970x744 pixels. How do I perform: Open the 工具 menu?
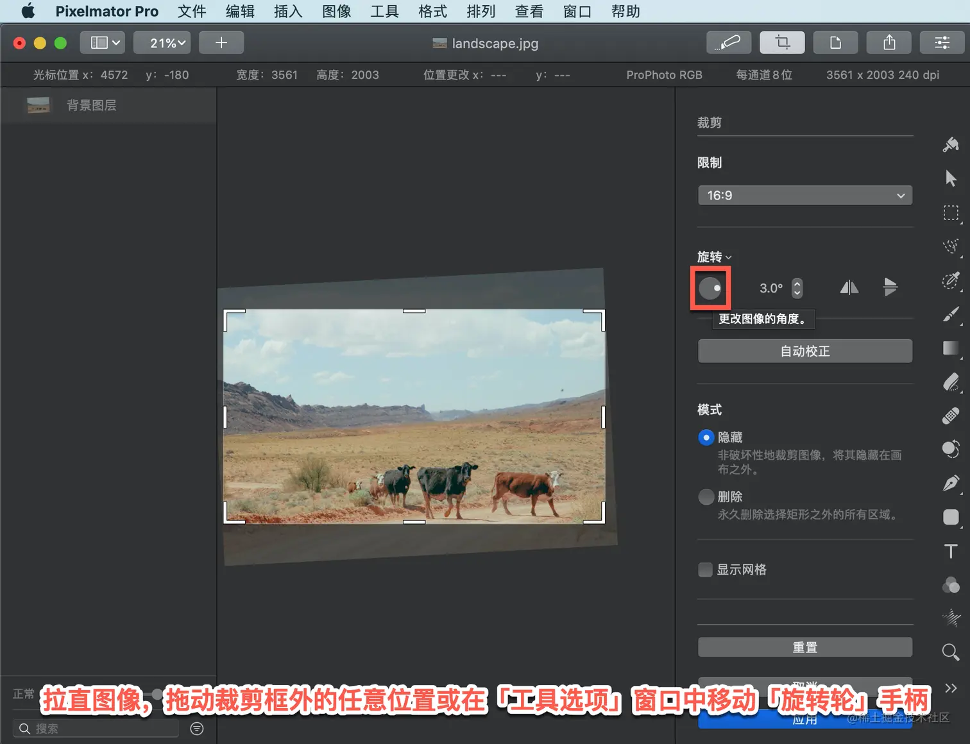[x=384, y=12]
